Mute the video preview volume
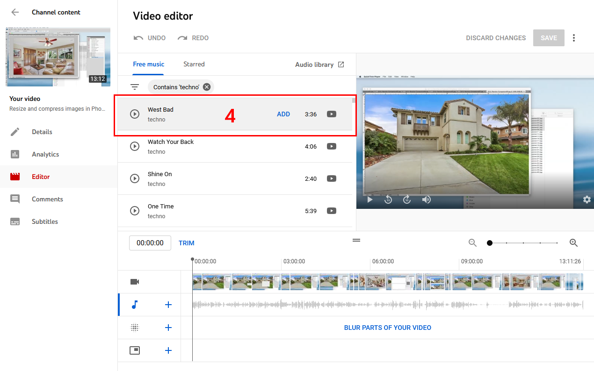This screenshot has height=371, width=594. coord(426,200)
